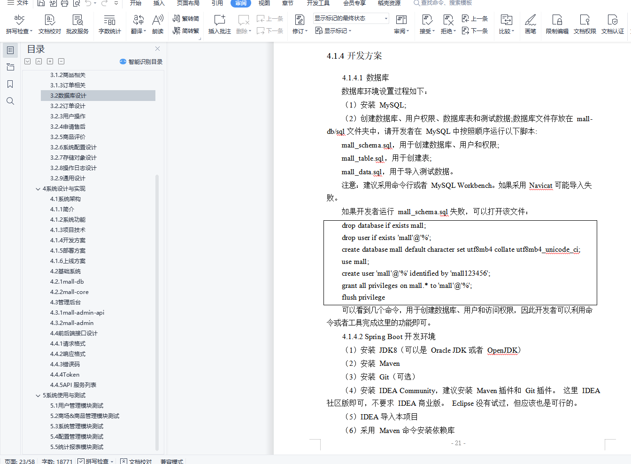This screenshot has height=464, width=631.
Task: Select 5.1用户管理模块测试 in outline
Action: coord(77,406)
